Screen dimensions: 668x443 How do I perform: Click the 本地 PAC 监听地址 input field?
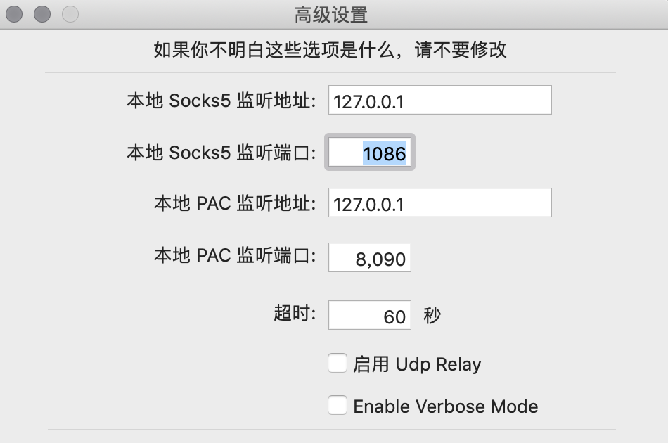[439, 204]
